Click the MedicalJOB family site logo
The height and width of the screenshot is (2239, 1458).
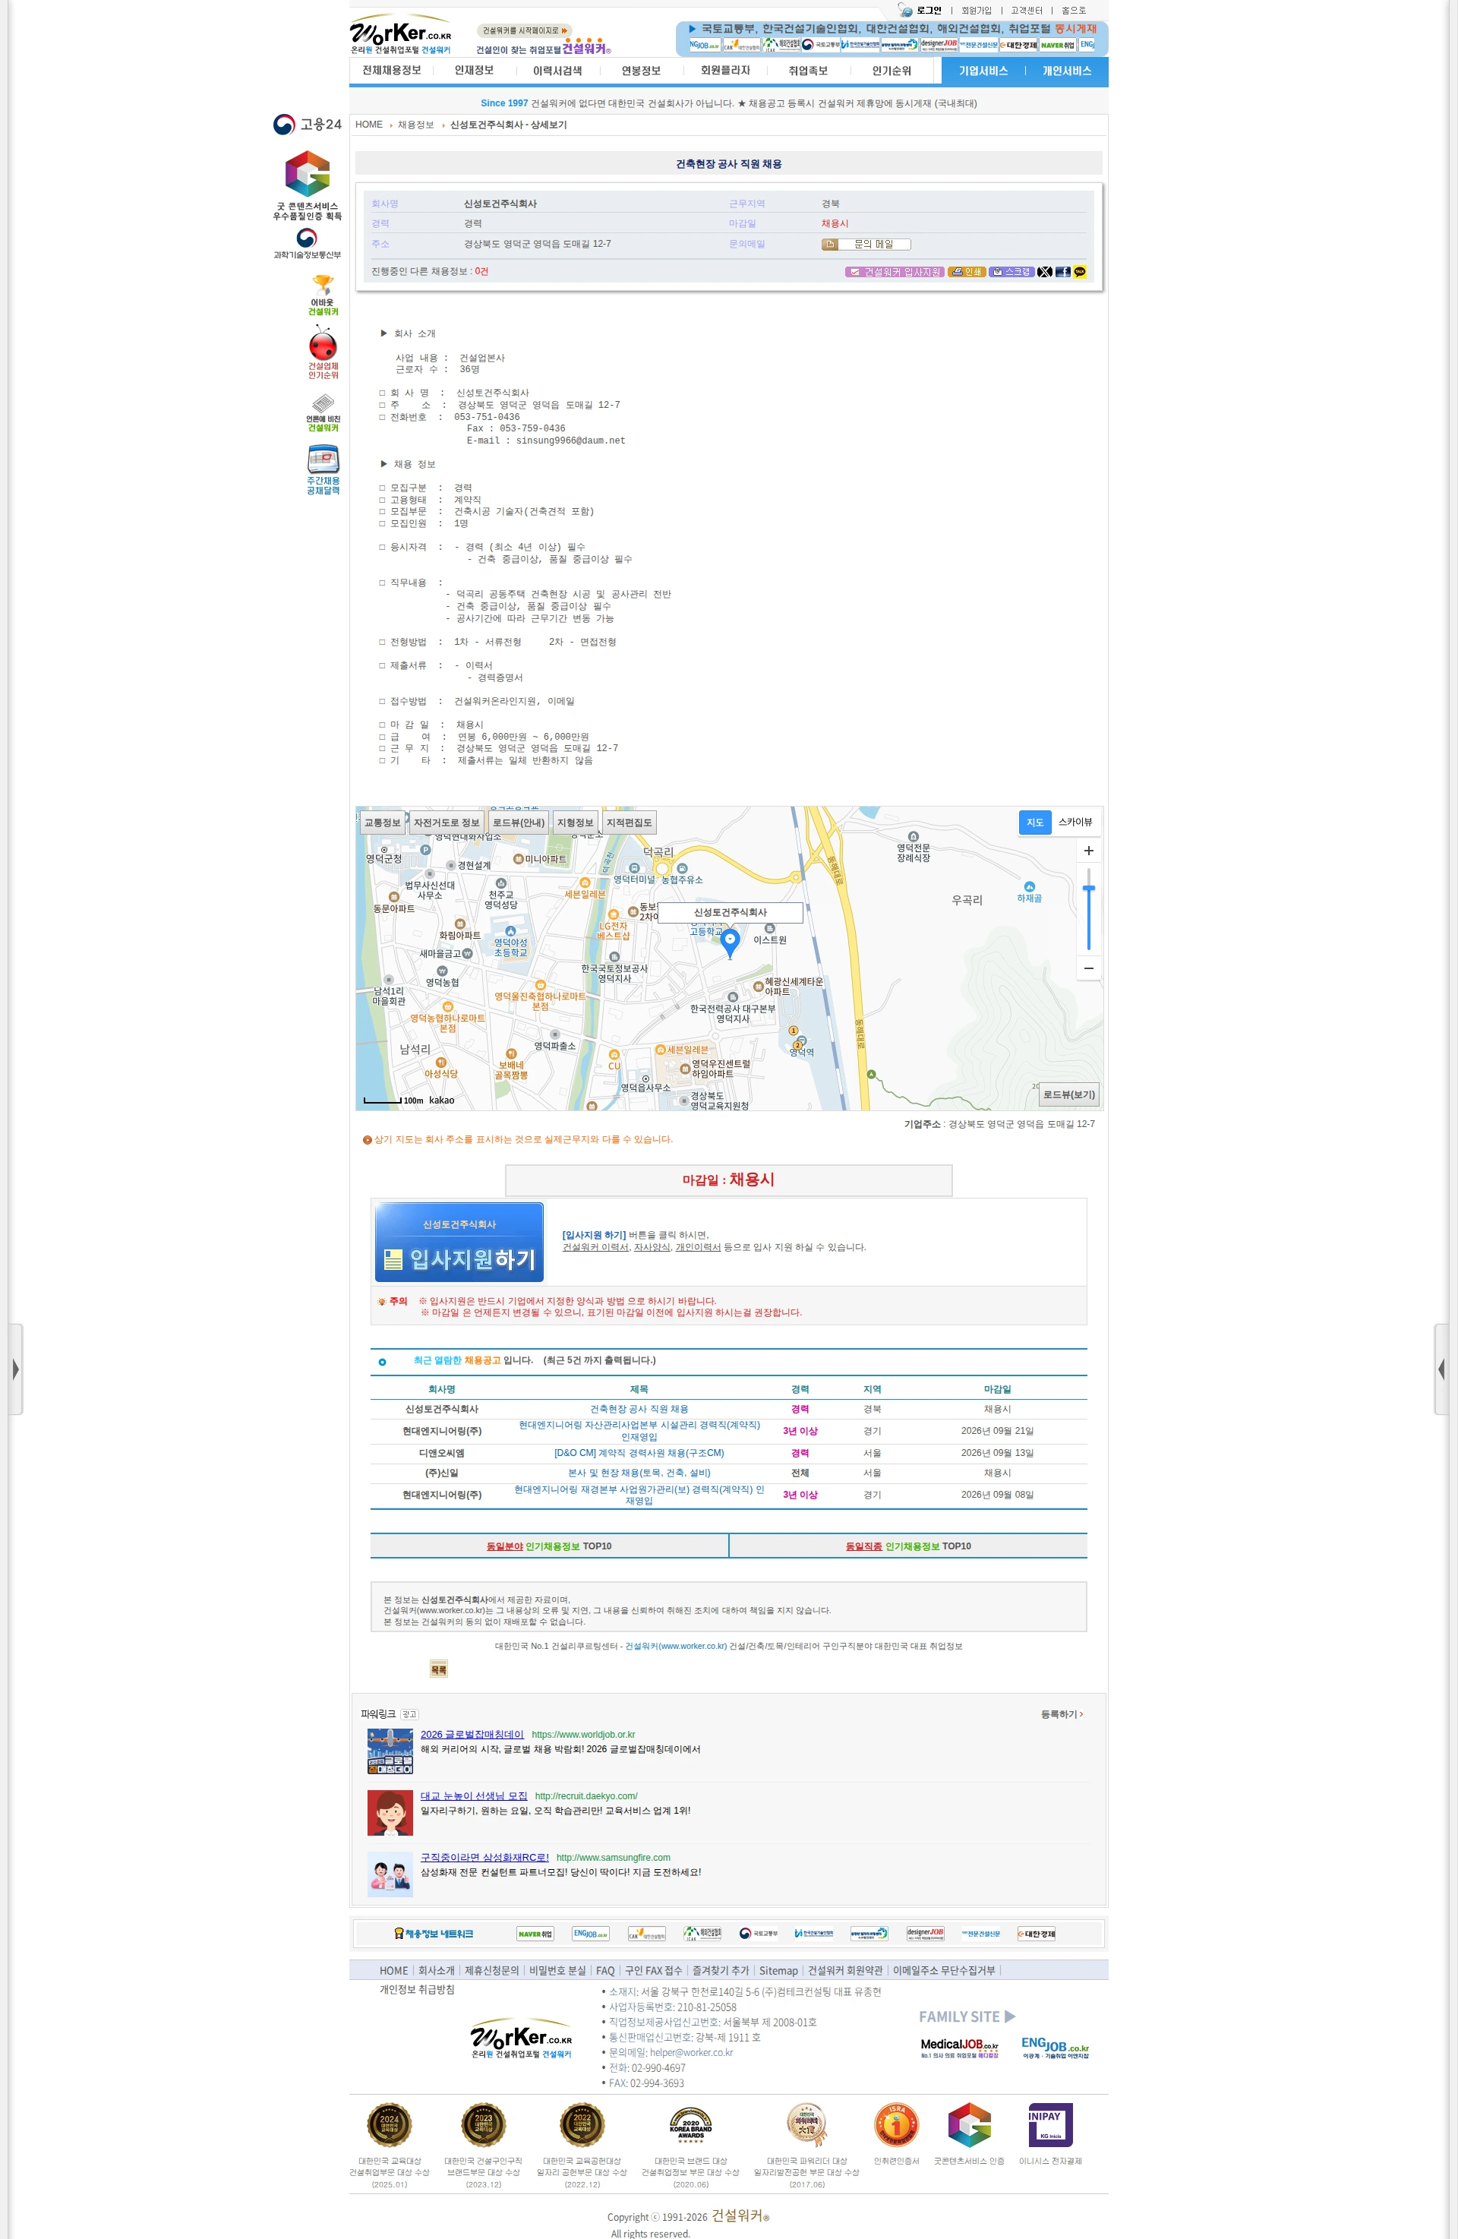[959, 2048]
